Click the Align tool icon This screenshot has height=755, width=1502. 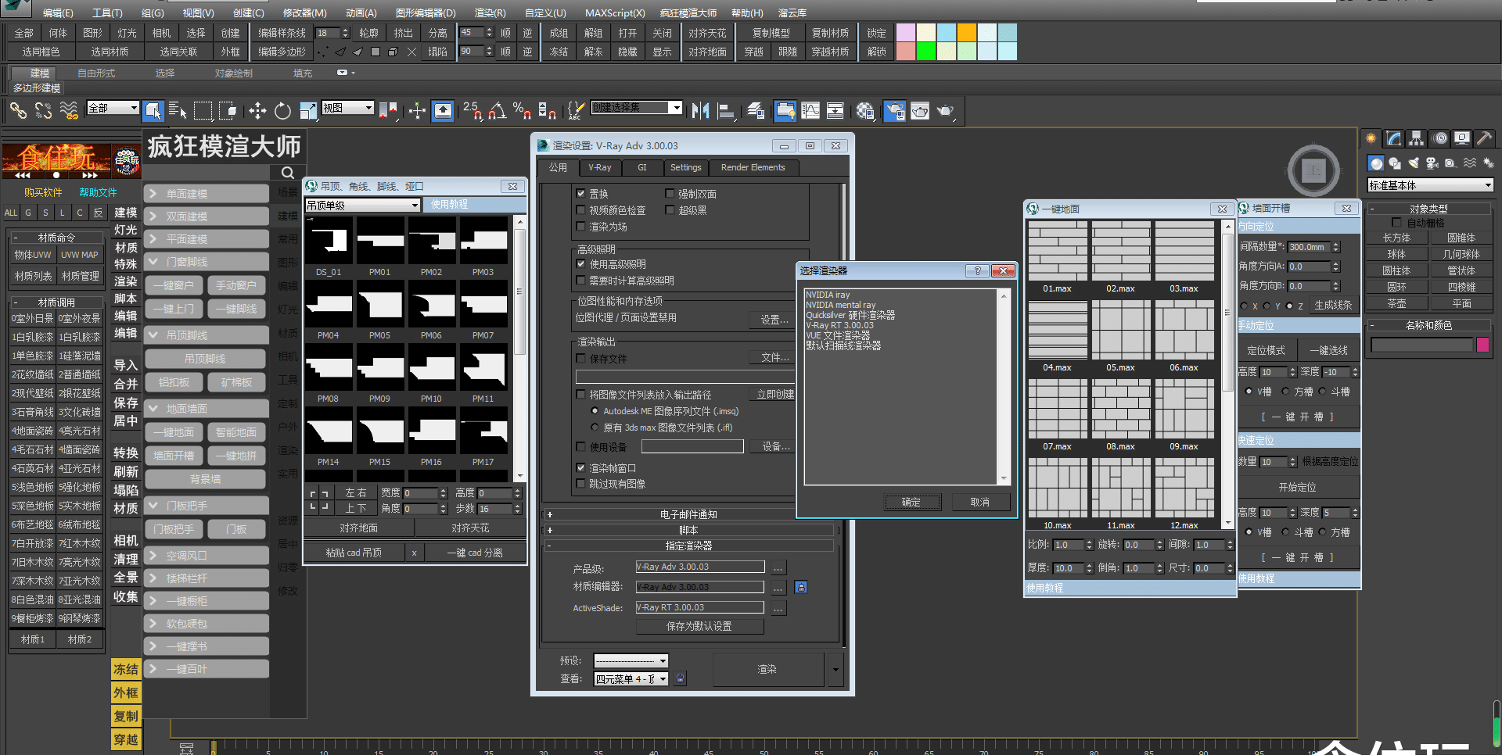pyautogui.click(x=726, y=111)
